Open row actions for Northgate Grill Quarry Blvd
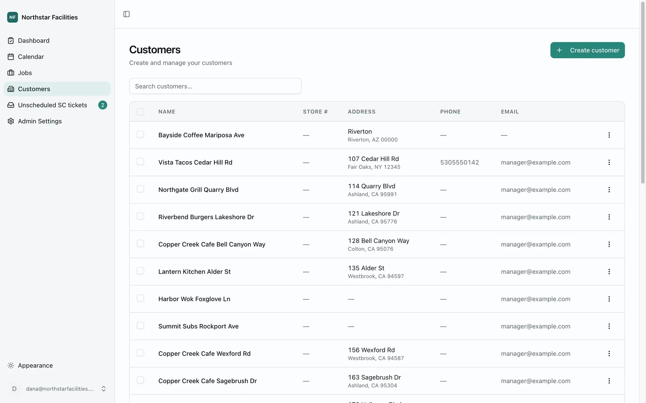The width and height of the screenshot is (646, 403). coord(609,190)
